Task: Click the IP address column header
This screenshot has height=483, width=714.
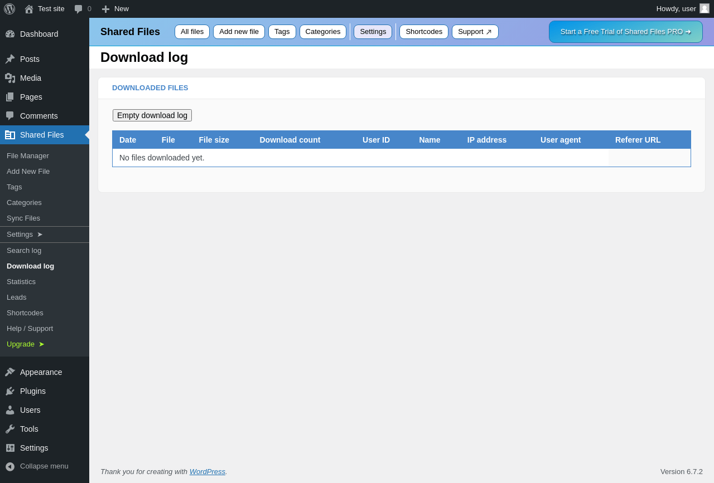Action: (x=487, y=140)
